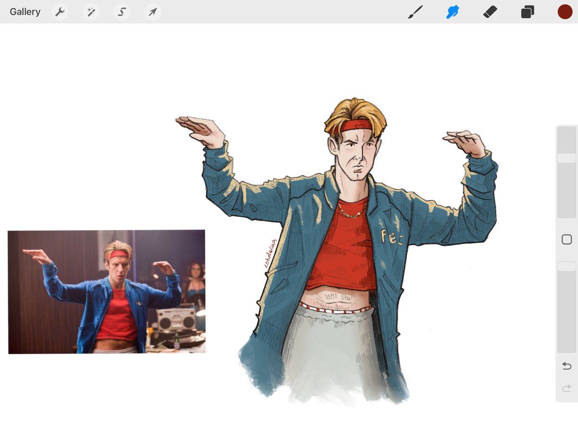Open Brush Library via brush icon
The height and width of the screenshot is (433, 578).
coord(416,12)
